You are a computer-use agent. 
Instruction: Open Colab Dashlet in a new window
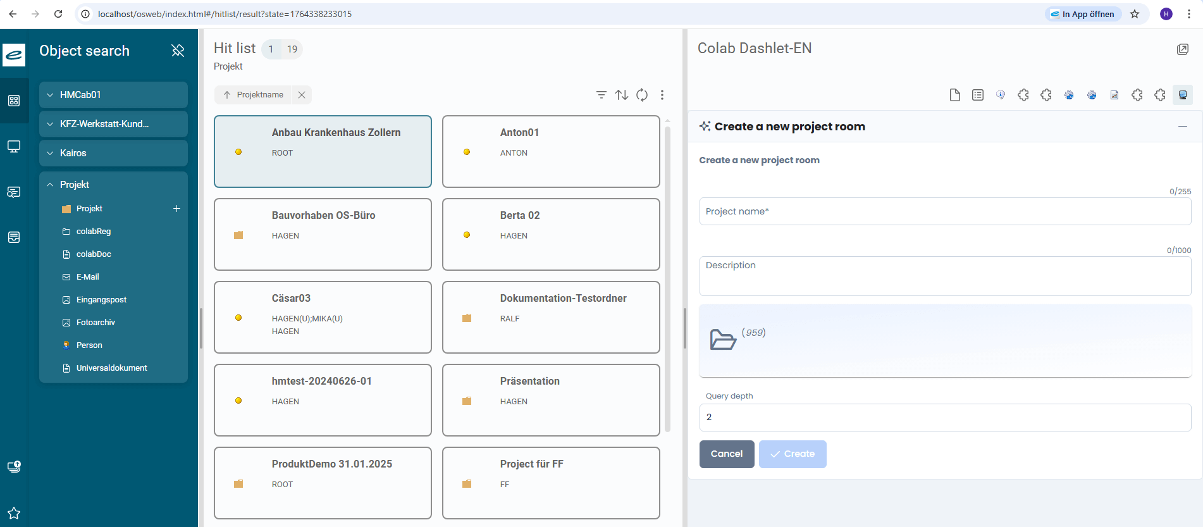[x=1182, y=49]
